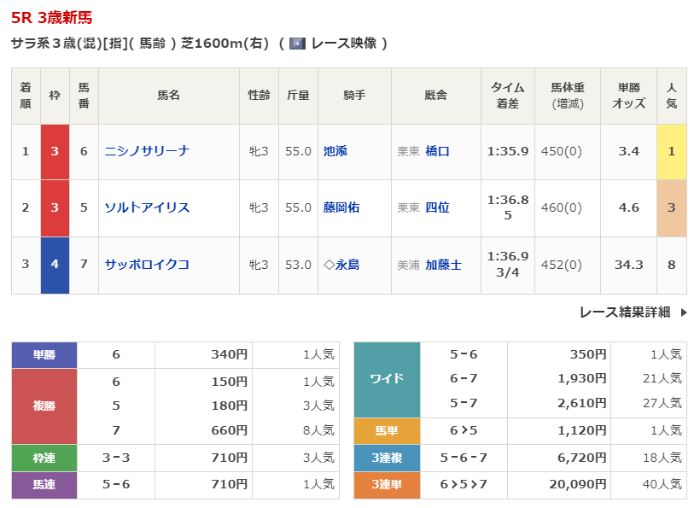The image size is (700, 508).
Task: Open trainer 橋口 stable link
Action: 437,151
